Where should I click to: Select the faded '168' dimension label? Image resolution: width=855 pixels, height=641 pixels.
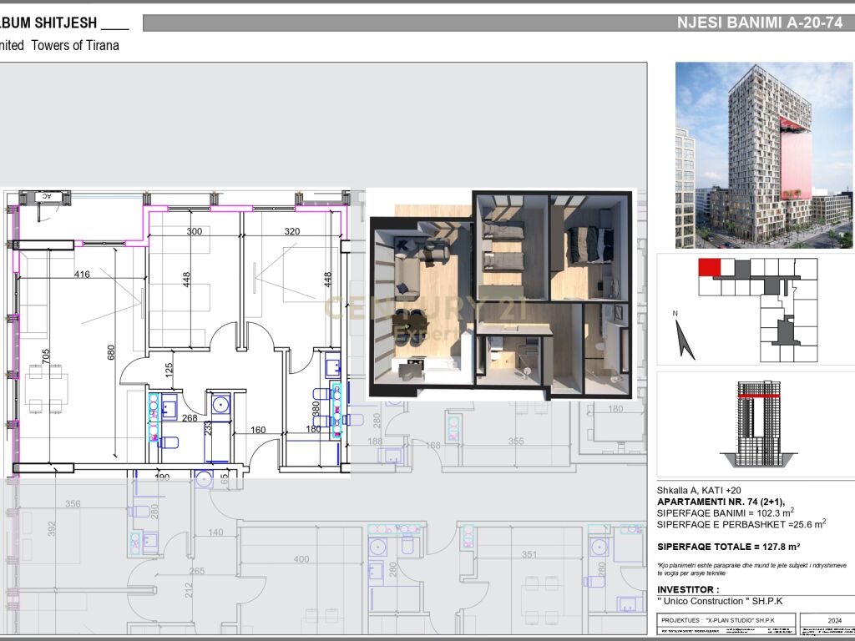(x=433, y=446)
